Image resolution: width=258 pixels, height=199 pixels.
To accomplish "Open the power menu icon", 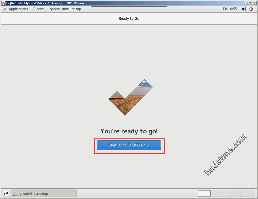I will [x=251, y=9].
